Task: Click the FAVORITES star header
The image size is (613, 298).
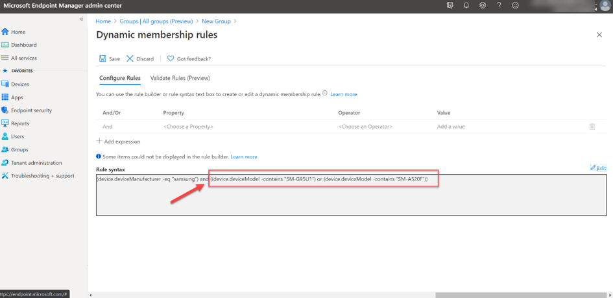Action: click(x=18, y=71)
